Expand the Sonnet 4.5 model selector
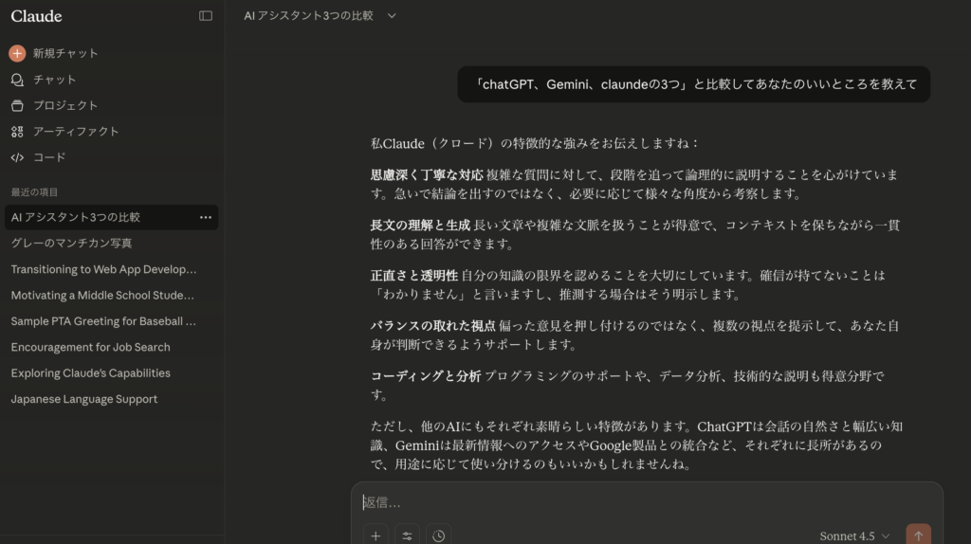Image resolution: width=971 pixels, height=544 pixels. click(854, 535)
